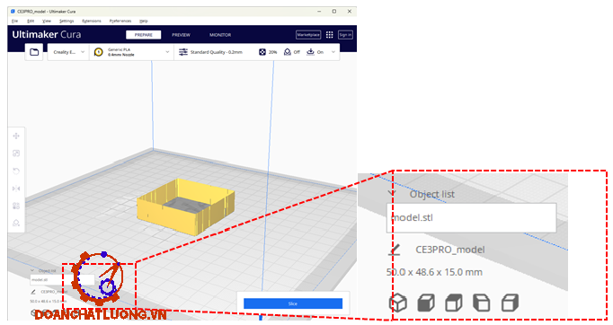Screen dimensions: 613x325
Task: Switch to the MONITOR stage tab
Action: pyautogui.click(x=220, y=35)
